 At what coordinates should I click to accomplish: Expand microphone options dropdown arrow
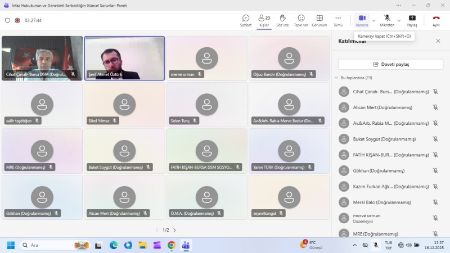coord(399,20)
